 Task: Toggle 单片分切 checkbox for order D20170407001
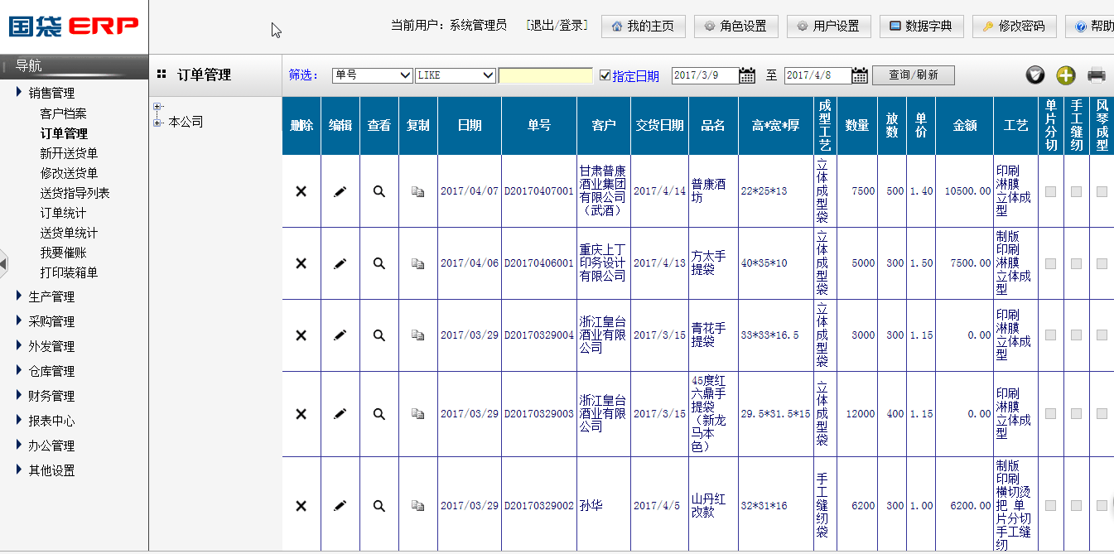pyautogui.click(x=1050, y=191)
